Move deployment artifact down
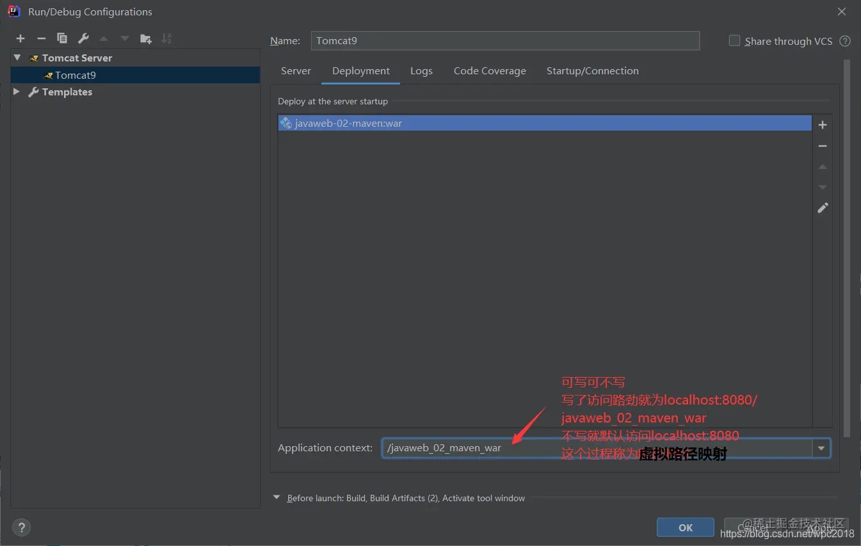The image size is (861, 546). [823, 187]
